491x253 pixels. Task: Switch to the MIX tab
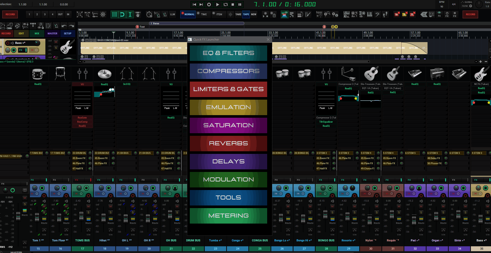(37, 34)
